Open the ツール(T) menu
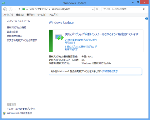150x120 pixels. 42,15
